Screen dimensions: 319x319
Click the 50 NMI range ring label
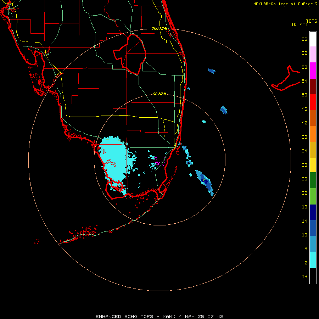(x=159, y=94)
